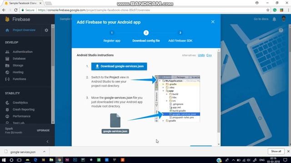
Task: Open Storage in the sidebar
Action: point(18,65)
